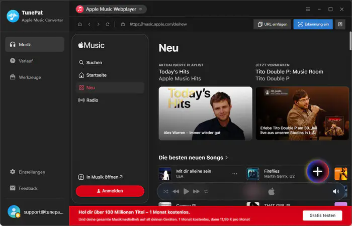Open Verlauf history in sidebar
Viewport: 352px width, 226px height.
click(35, 61)
